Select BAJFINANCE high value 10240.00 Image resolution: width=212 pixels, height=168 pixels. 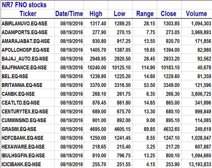pyautogui.click(x=96, y=68)
